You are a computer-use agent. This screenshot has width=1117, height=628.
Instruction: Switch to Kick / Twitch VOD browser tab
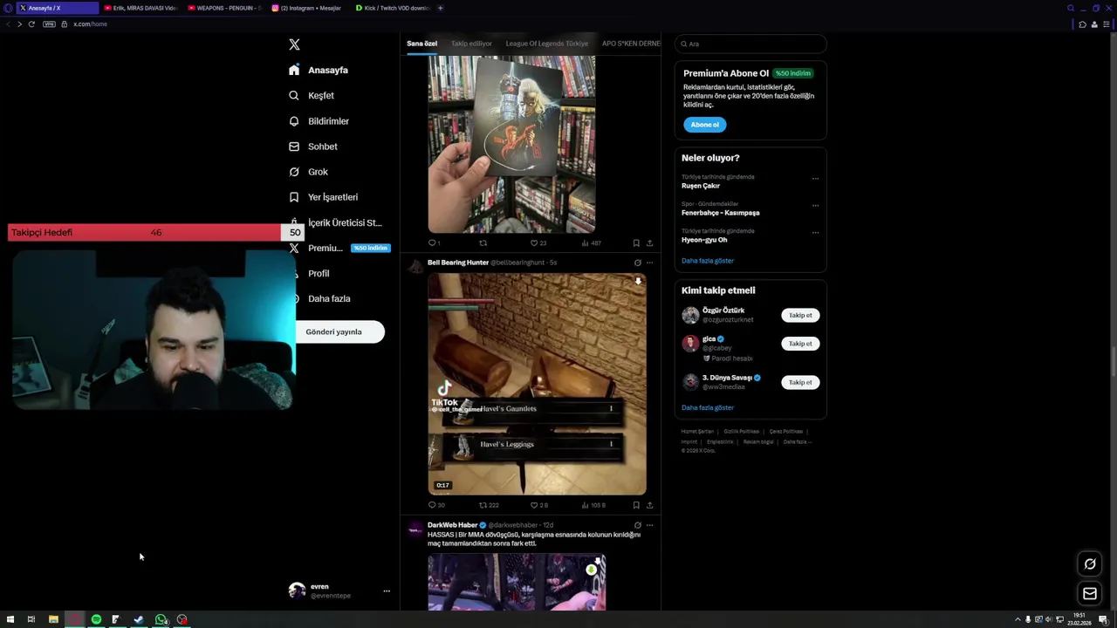tap(393, 8)
